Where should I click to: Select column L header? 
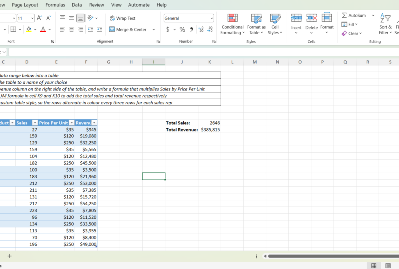pos(232,62)
